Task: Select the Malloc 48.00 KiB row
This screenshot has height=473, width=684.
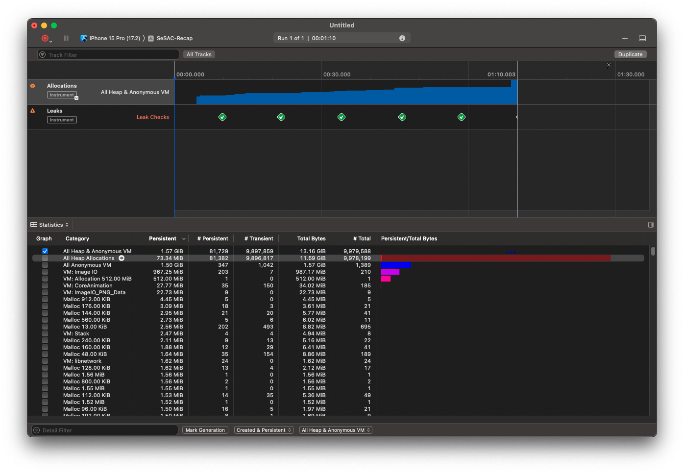Action: coord(338,354)
